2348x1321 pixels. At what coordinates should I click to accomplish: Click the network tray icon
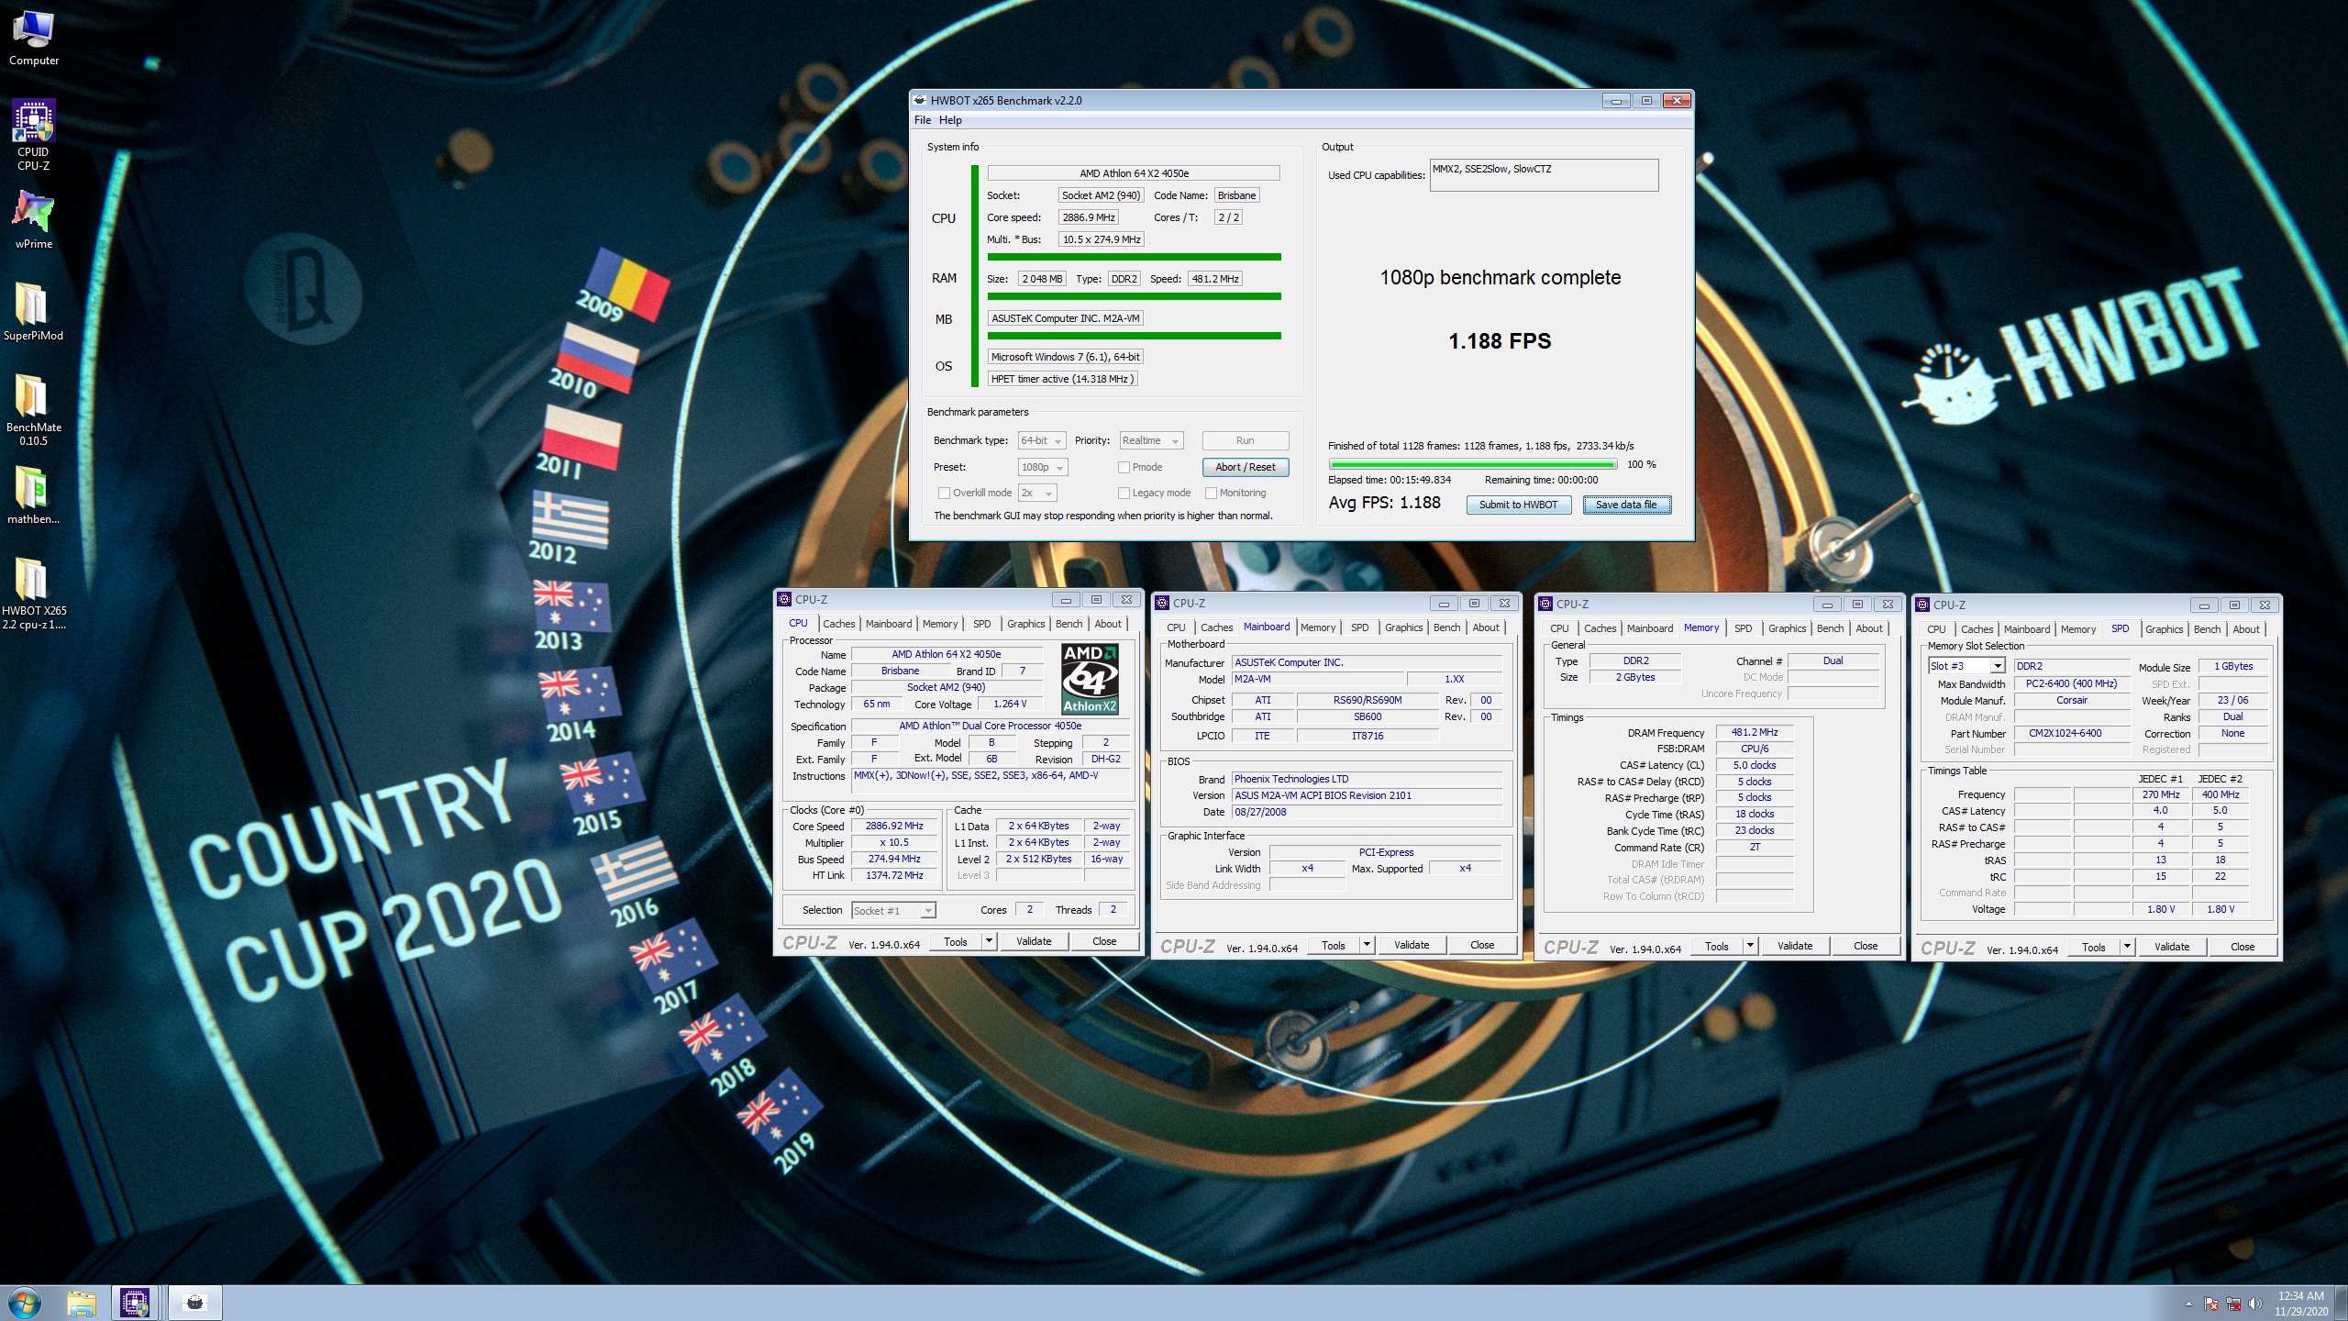pos(2233,1304)
